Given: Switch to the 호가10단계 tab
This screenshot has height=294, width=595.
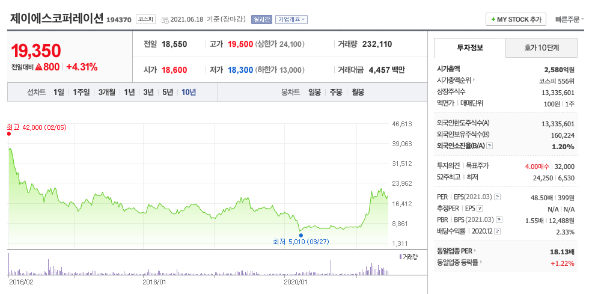Looking at the screenshot, I should coord(542,48).
